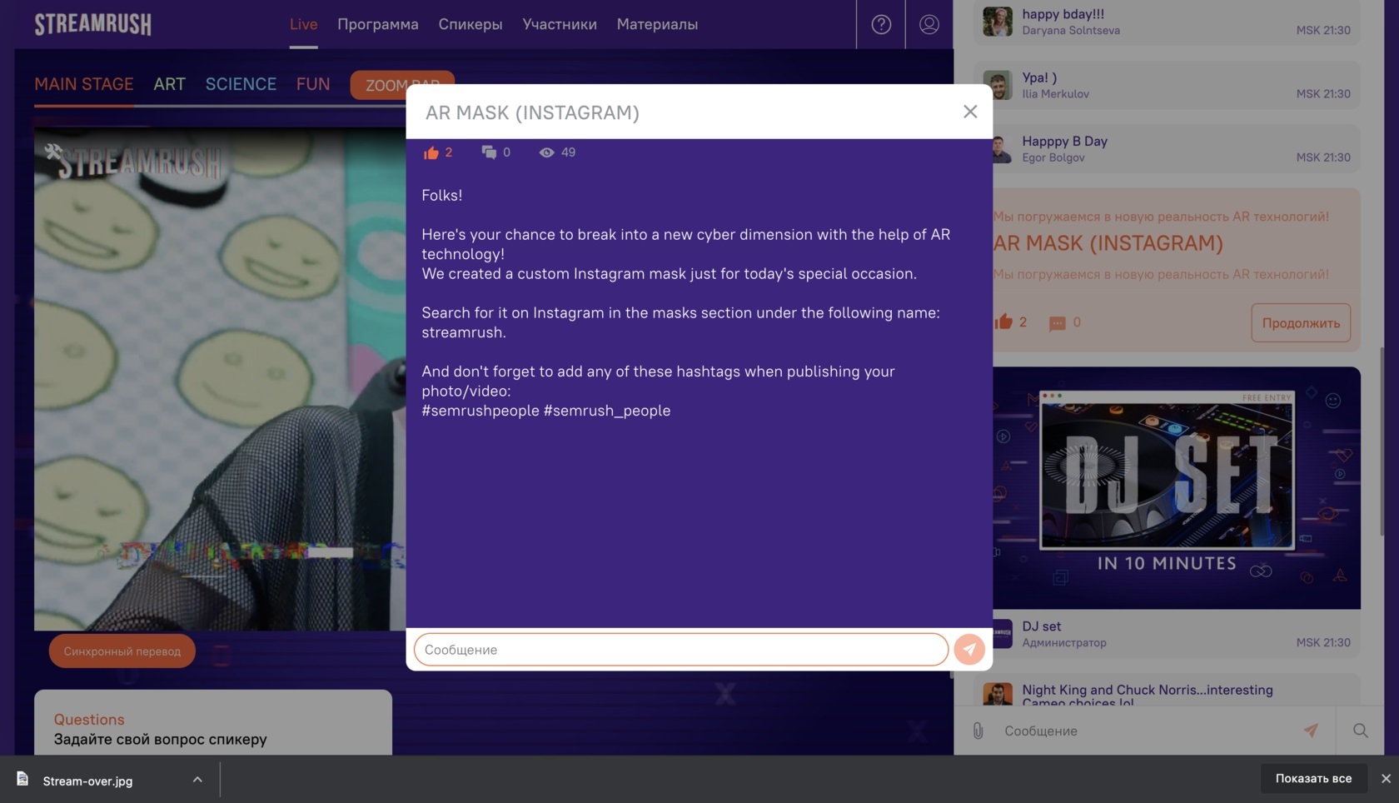The image size is (1399, 803).
Task: Like the AR MASK card in feed
Action: coord(1003,322)
